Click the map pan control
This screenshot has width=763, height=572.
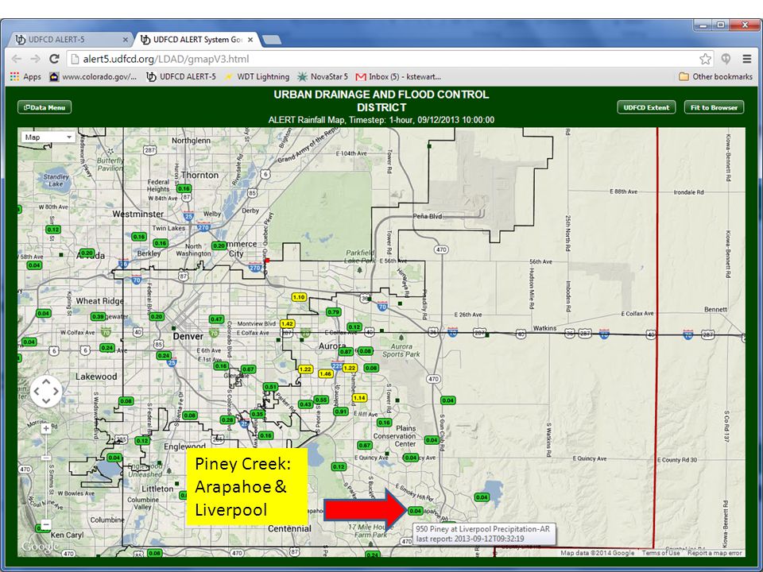(x=46, y=391)
